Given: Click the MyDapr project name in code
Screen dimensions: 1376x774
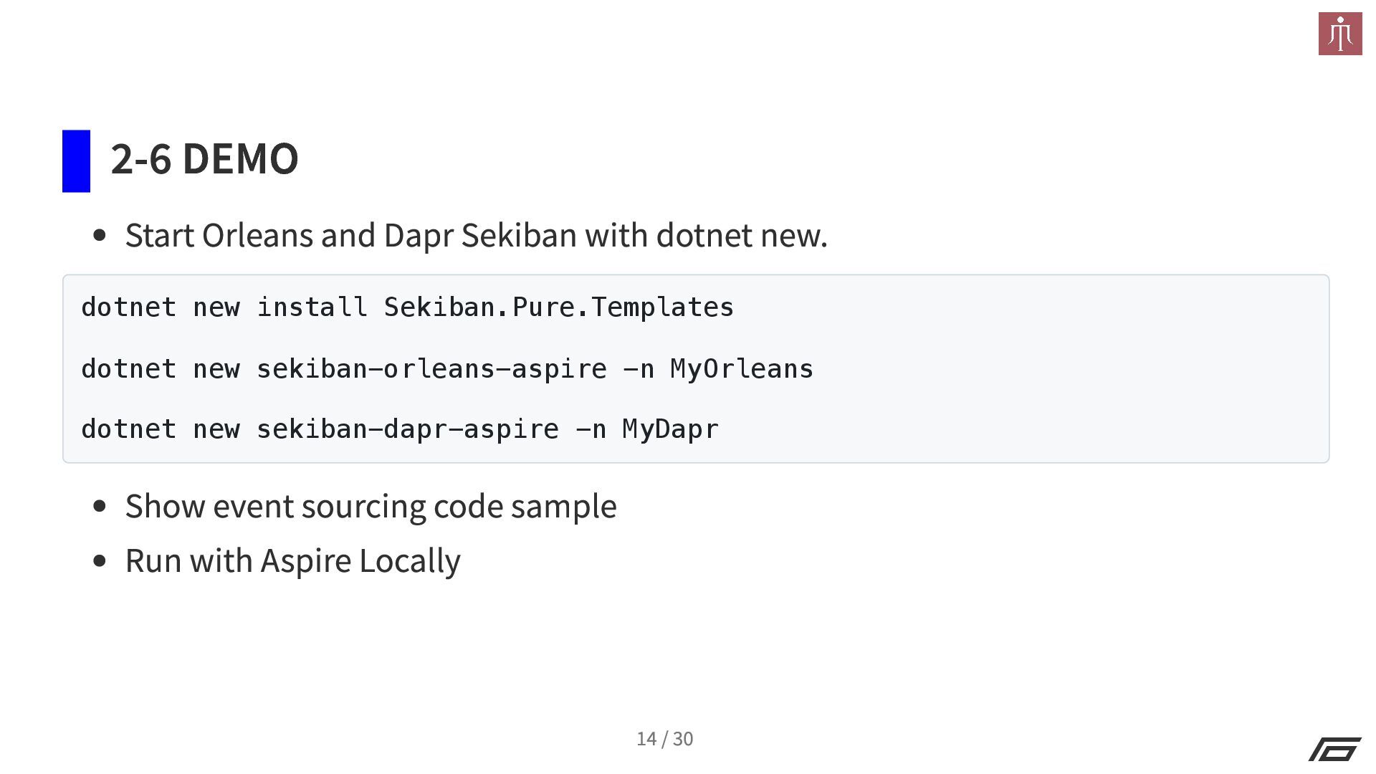Looking at the screenshot, I should pos(670,429).
